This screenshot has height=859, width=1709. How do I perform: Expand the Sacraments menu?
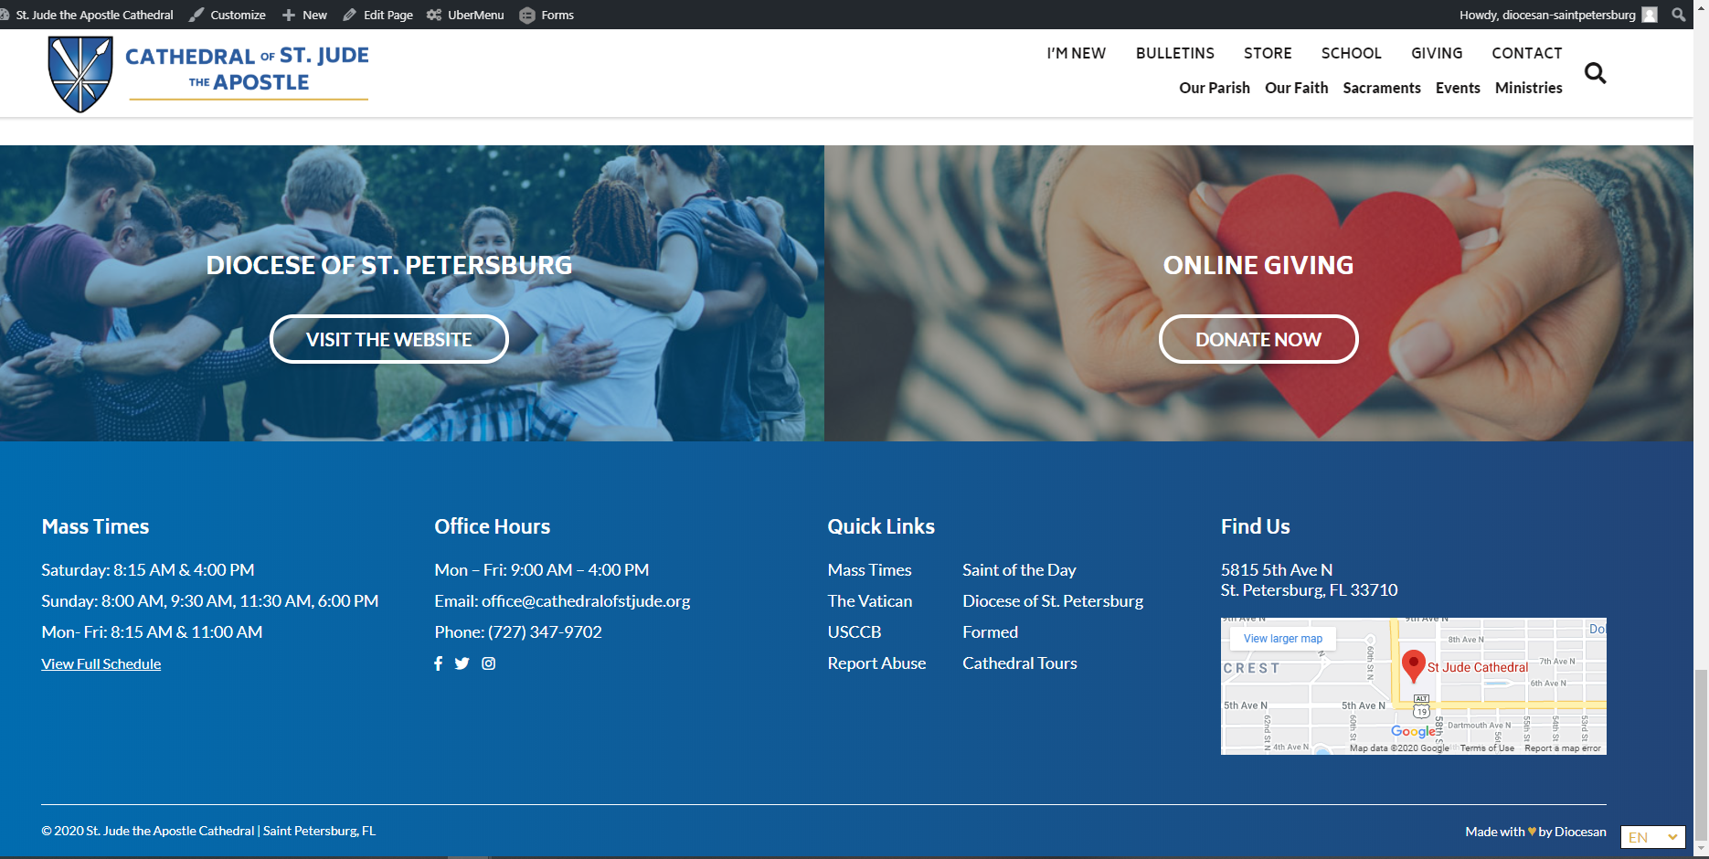coord(1381,88)
